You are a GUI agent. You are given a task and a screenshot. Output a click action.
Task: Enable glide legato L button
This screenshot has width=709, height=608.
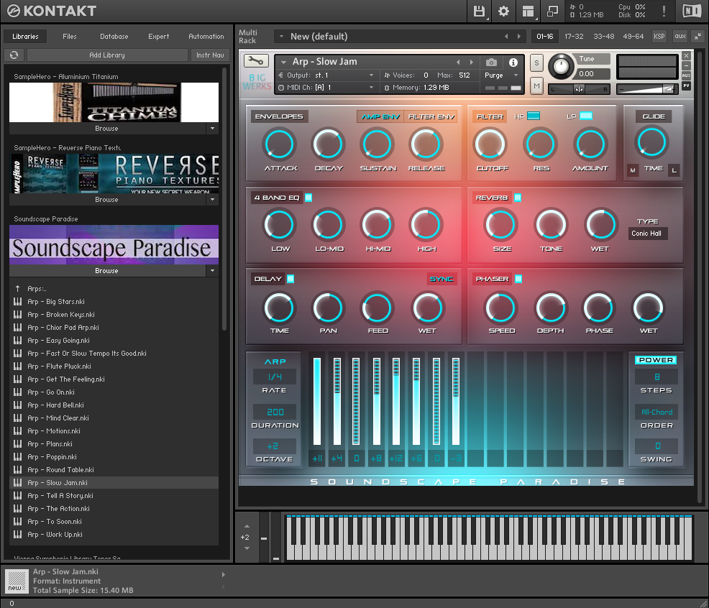click(674, 170)
